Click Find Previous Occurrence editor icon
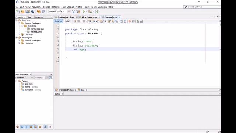 tap(94, 21)
